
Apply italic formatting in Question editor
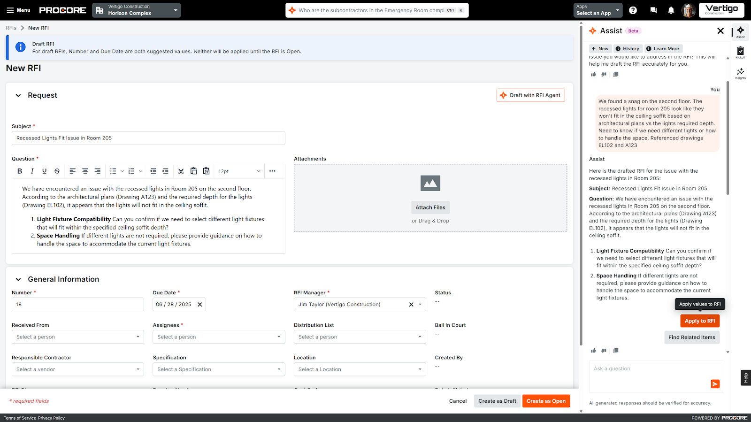tap(32, 171)
